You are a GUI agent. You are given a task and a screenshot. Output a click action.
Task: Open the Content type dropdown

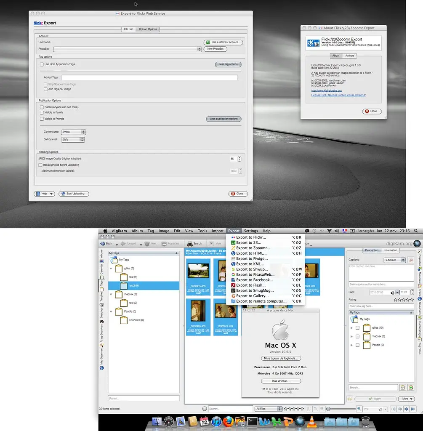click(74, 132)
